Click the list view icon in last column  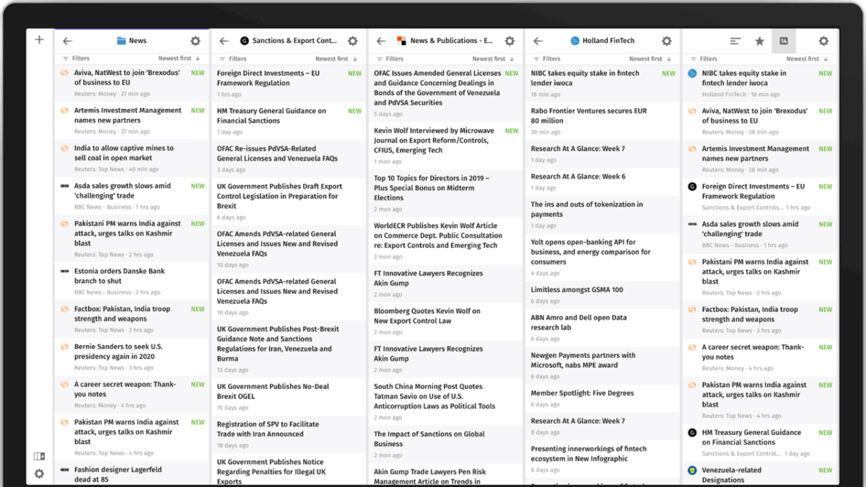click(x=735, y=41)
